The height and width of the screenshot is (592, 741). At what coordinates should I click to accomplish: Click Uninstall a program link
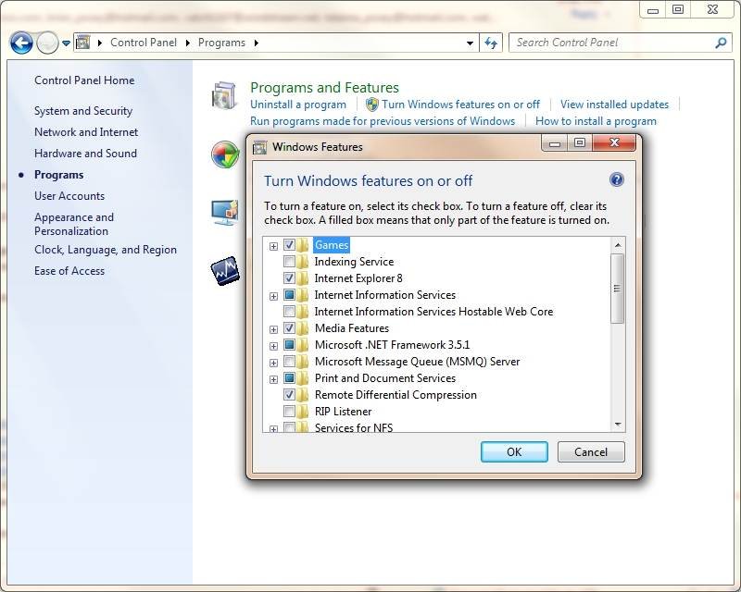(298, 105)
